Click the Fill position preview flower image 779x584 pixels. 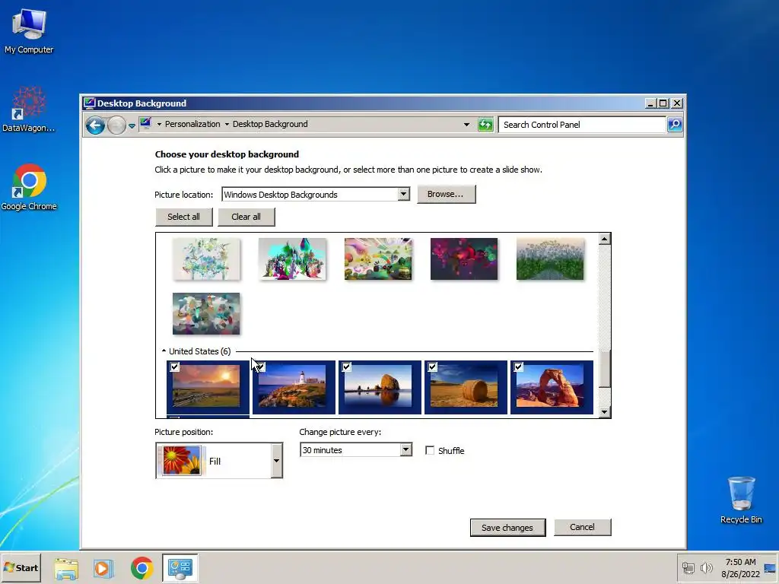click(181, 460)
